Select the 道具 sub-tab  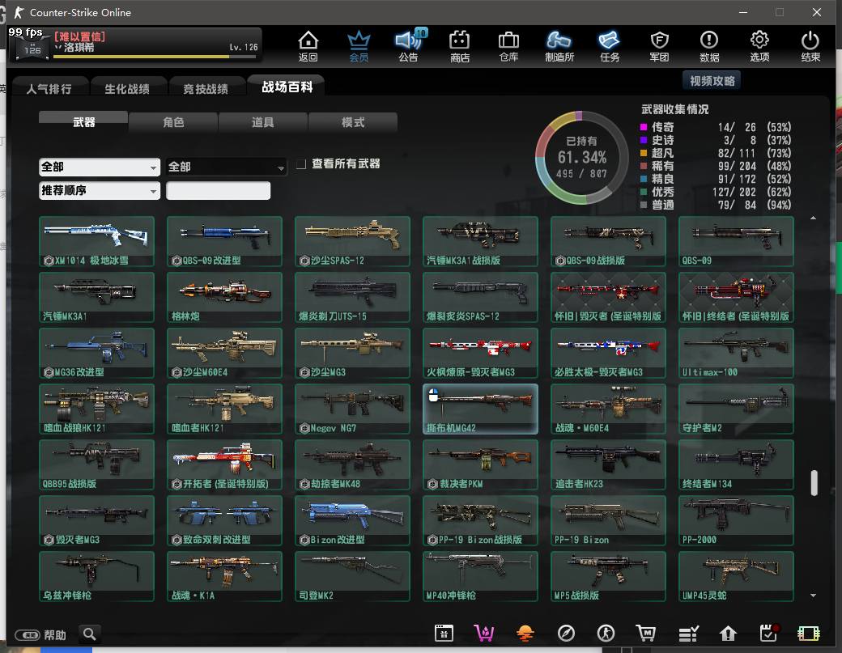(x=263, y=122)
